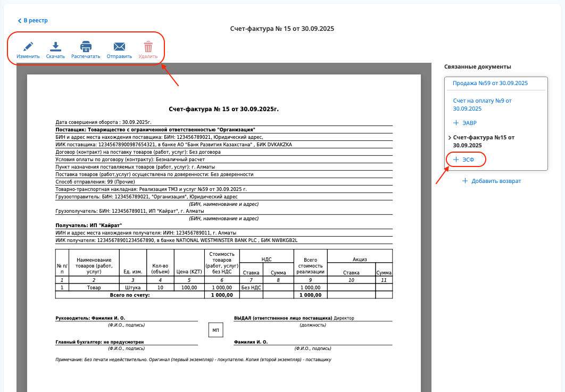Choose Добавить возврат to add a return

click(496, 181)
